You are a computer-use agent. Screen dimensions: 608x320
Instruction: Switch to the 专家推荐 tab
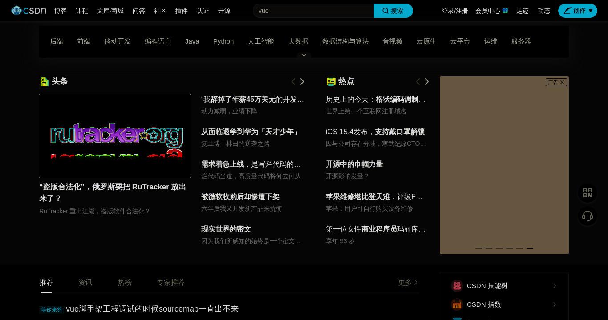[171, 283]
